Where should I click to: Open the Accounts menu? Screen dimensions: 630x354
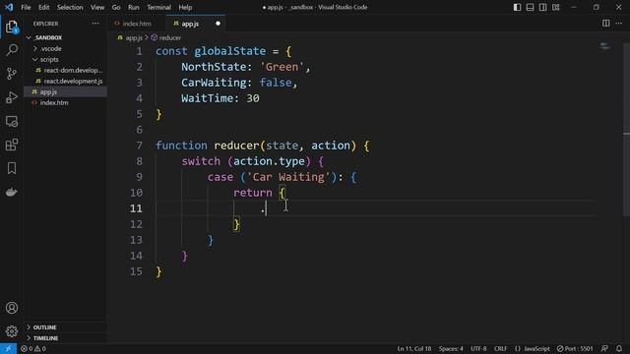click(x=12, y=308)
